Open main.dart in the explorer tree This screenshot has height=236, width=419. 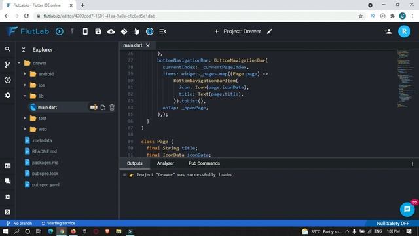click(47, 107)
